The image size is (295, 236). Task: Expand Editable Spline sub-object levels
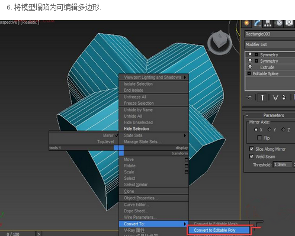click(249, 73)
